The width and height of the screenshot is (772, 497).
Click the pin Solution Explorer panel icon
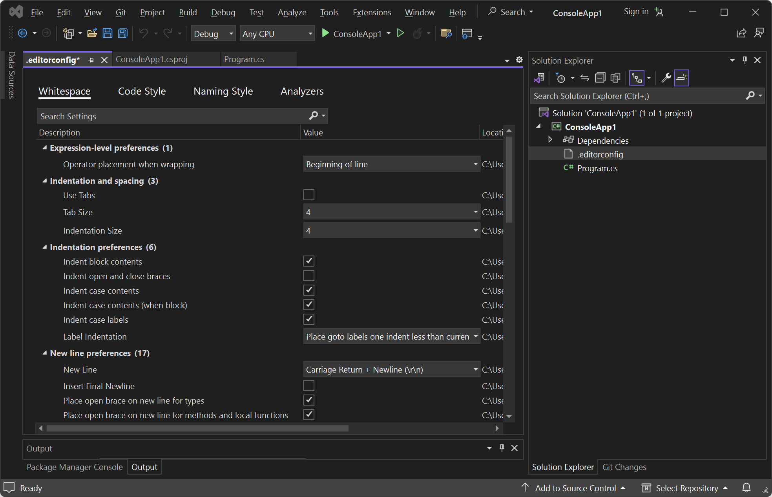click(x=745, y=61)
